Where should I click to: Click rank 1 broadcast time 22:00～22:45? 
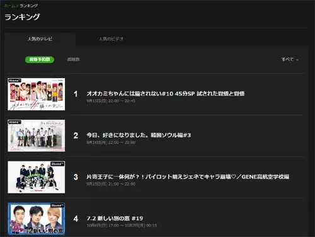111,101
